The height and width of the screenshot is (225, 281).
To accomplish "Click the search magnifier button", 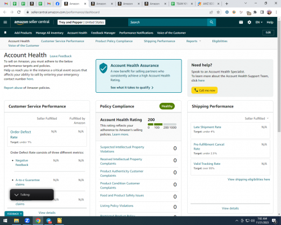I will coord(211,22).
